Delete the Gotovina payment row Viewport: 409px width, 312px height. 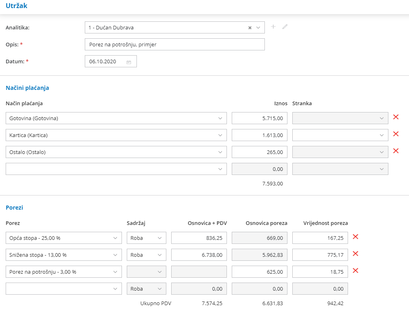point(396,117)
